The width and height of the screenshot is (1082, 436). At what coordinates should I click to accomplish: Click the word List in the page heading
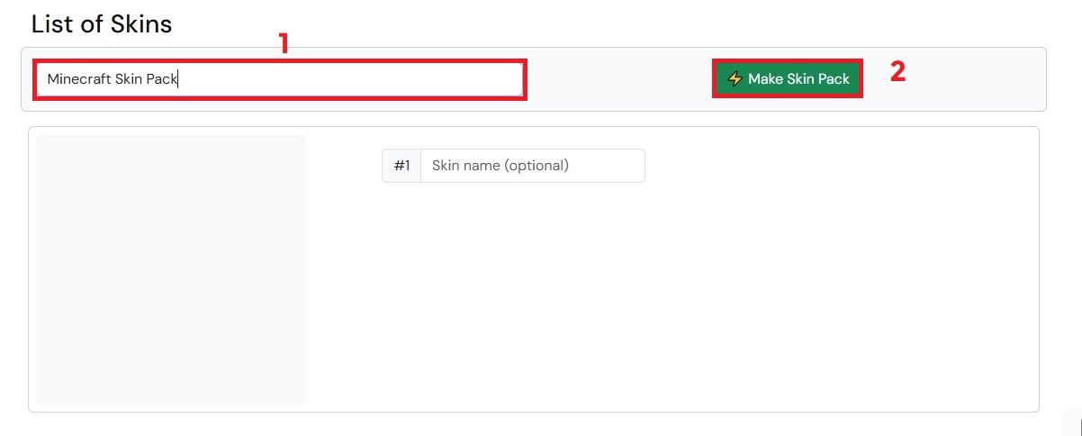52,24
